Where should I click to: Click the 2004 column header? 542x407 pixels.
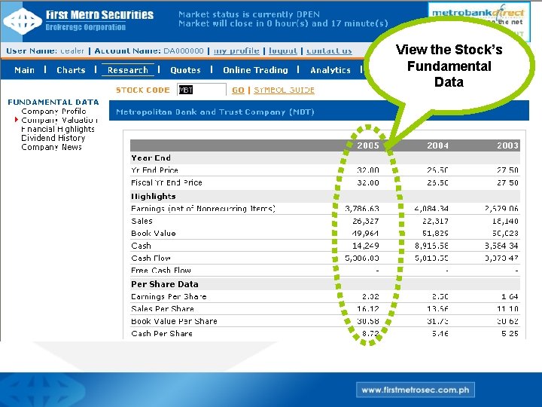(437, 145)
